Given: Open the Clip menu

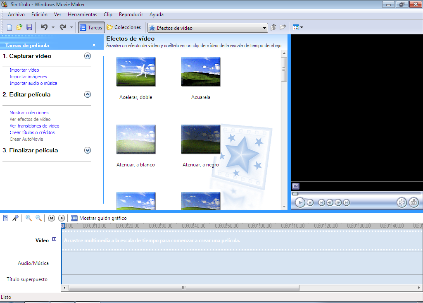Looking at the screenshot, I should pyautogui.click(x=108, y=14).
